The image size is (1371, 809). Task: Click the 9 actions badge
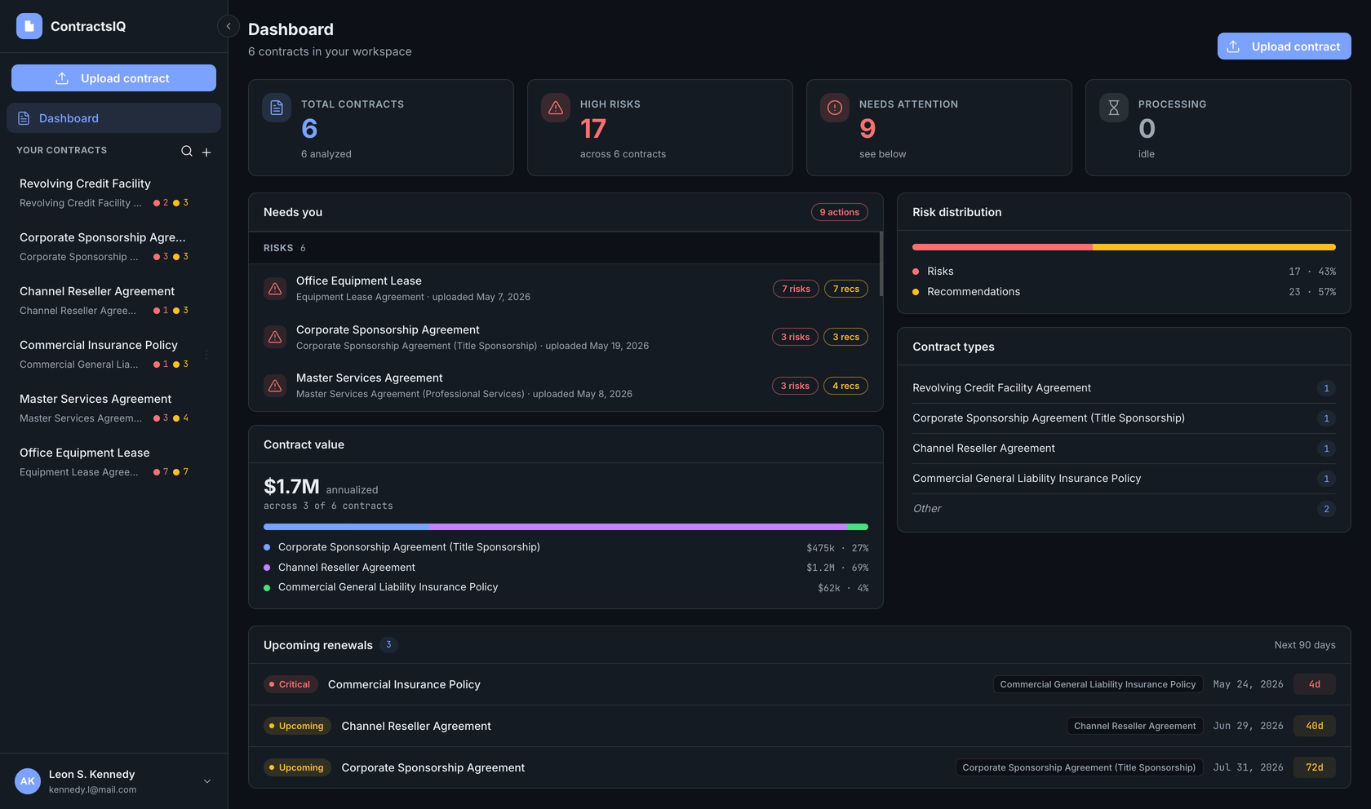pos(839,212)
